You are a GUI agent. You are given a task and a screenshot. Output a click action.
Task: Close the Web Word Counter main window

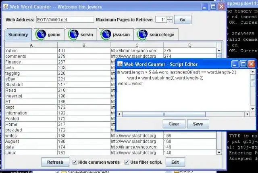coord(221,7)
